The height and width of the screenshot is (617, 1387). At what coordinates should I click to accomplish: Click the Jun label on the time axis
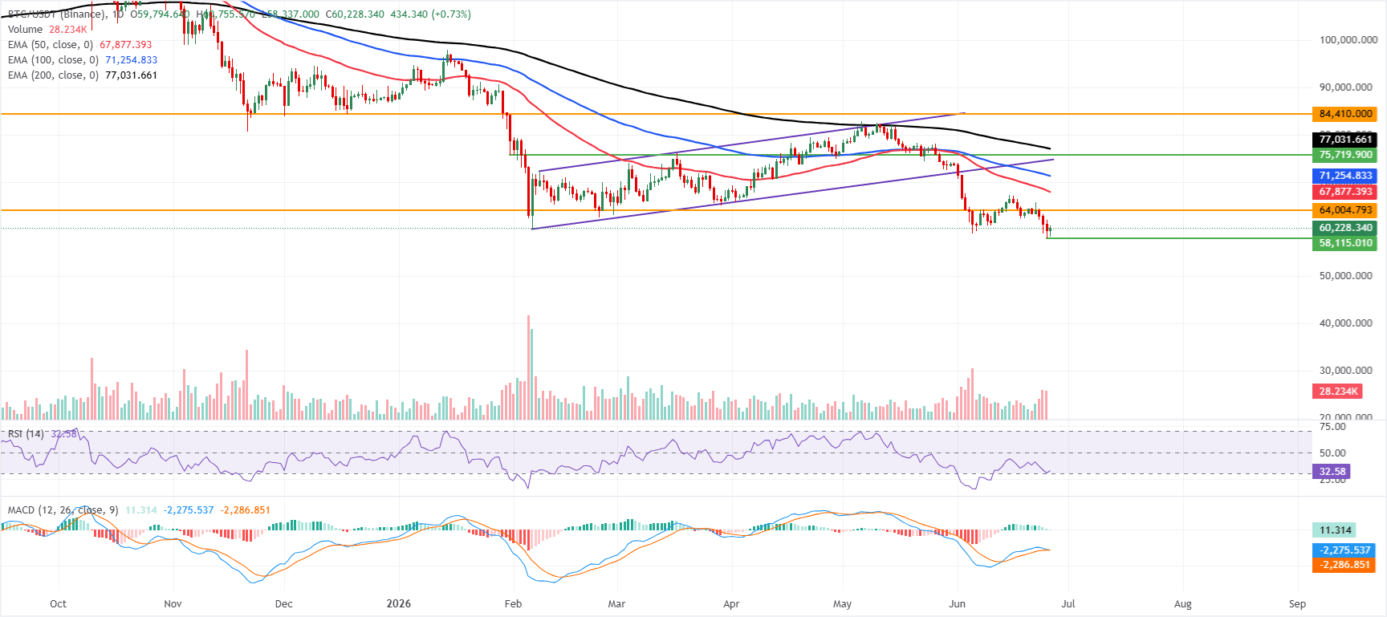click(957, 604)
